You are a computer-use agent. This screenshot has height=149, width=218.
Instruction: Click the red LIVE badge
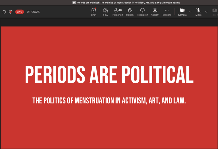(x=19, y=12)
